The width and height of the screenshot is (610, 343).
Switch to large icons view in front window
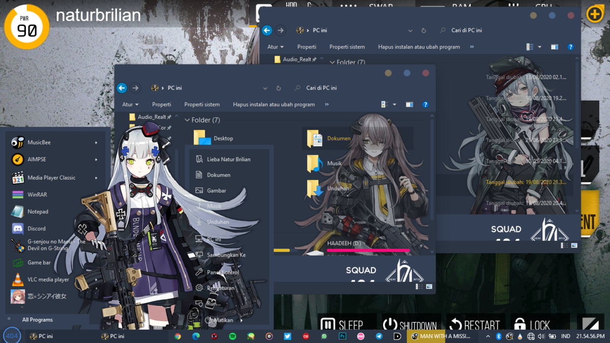coord(430,287)
